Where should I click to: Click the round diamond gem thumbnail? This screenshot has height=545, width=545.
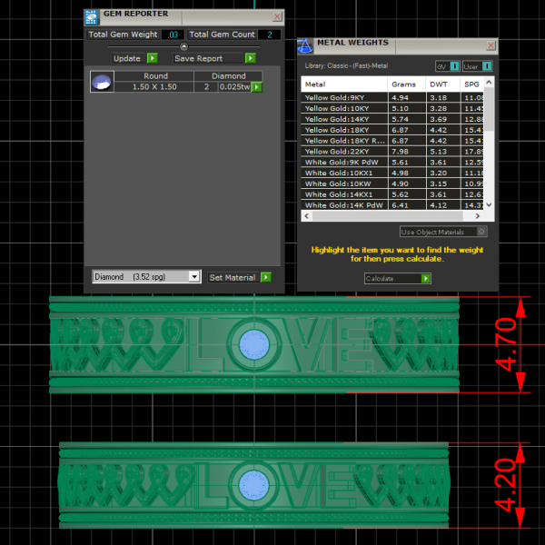[102, 83]
